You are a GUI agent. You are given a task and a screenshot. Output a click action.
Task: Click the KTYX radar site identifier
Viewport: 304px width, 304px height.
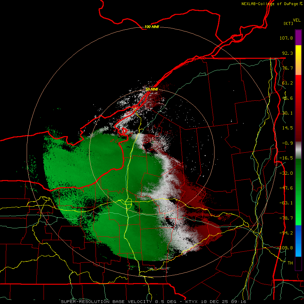(x=192, y=302)
